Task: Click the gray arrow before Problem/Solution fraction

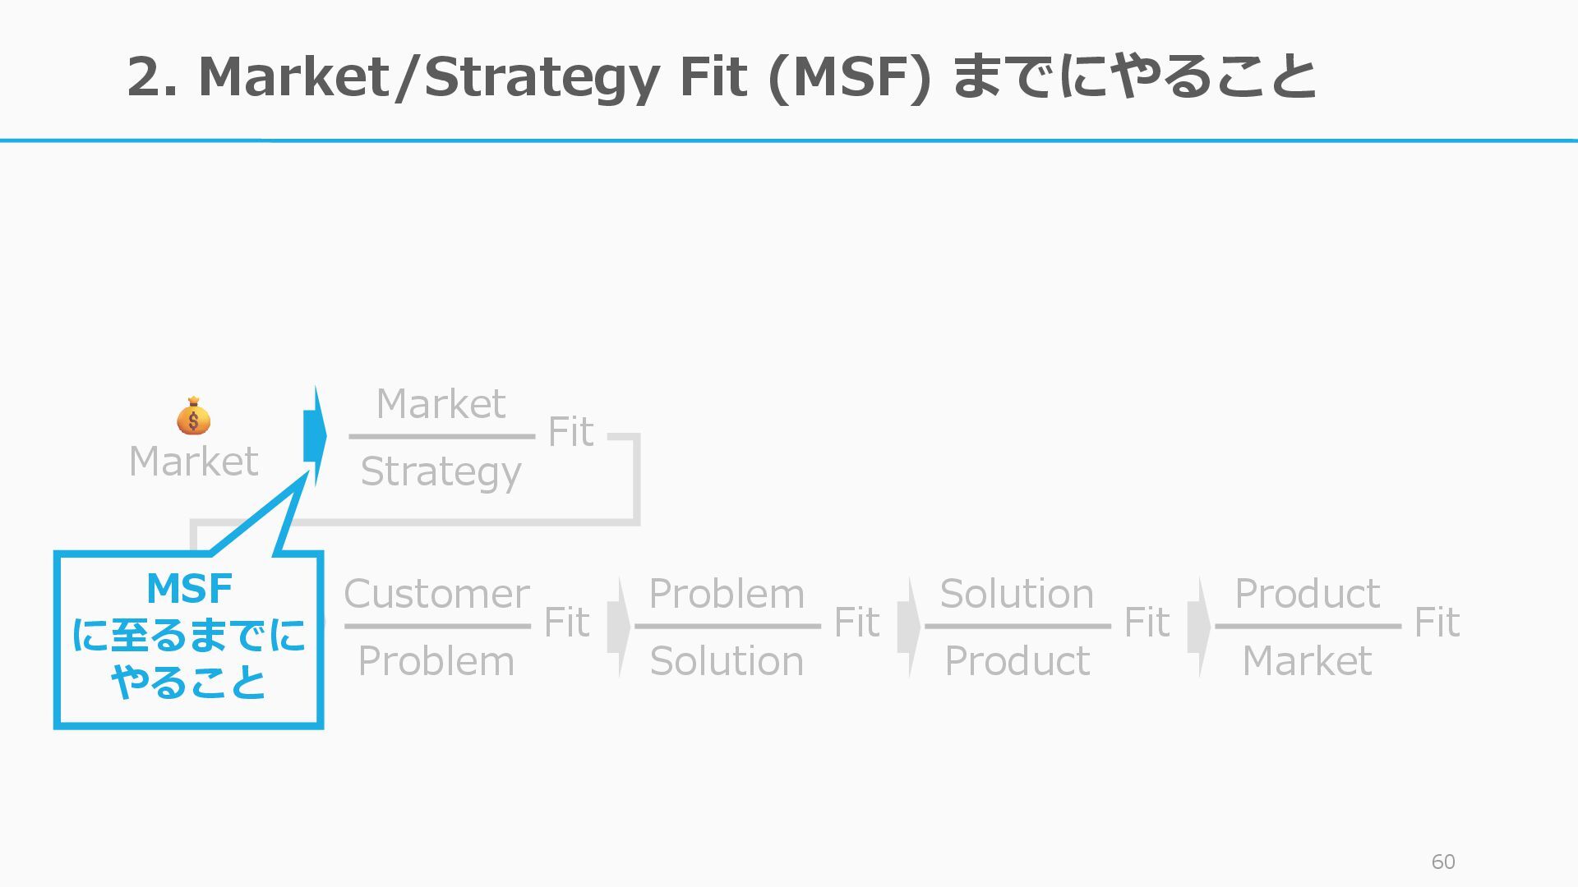Action: click(x=618, y=627)
